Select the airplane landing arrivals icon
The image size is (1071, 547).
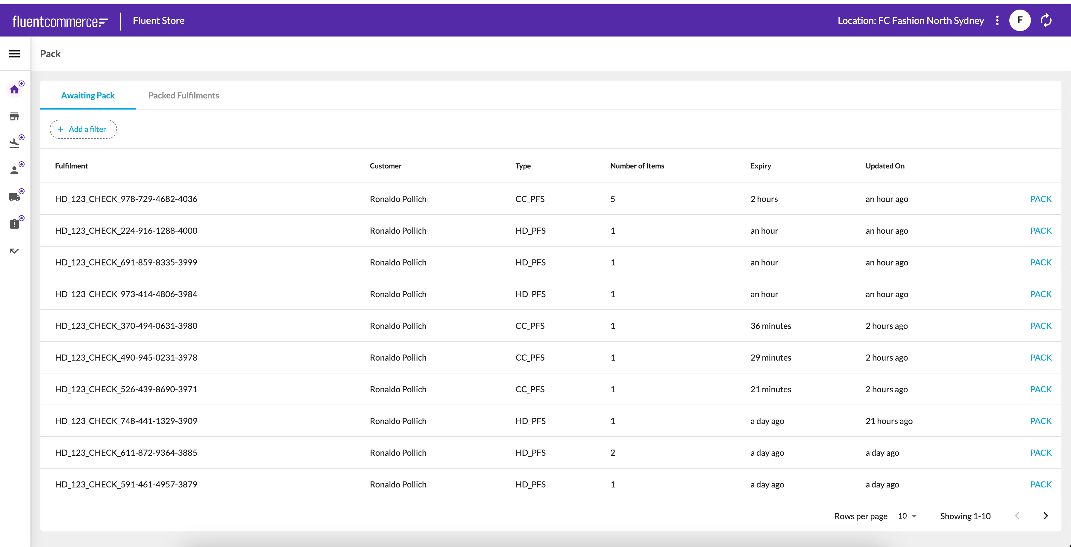point(14,143)
